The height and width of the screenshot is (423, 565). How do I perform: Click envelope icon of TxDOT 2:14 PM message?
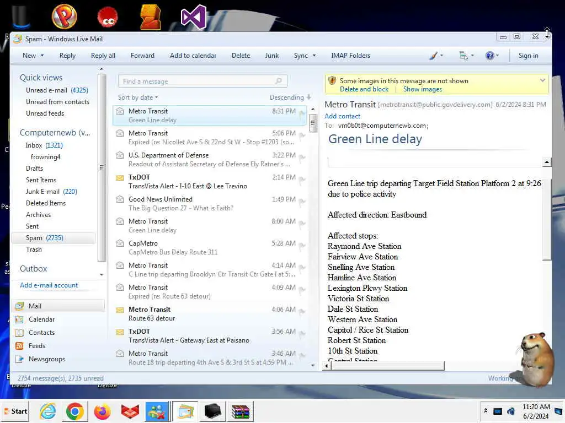(120, 178)
